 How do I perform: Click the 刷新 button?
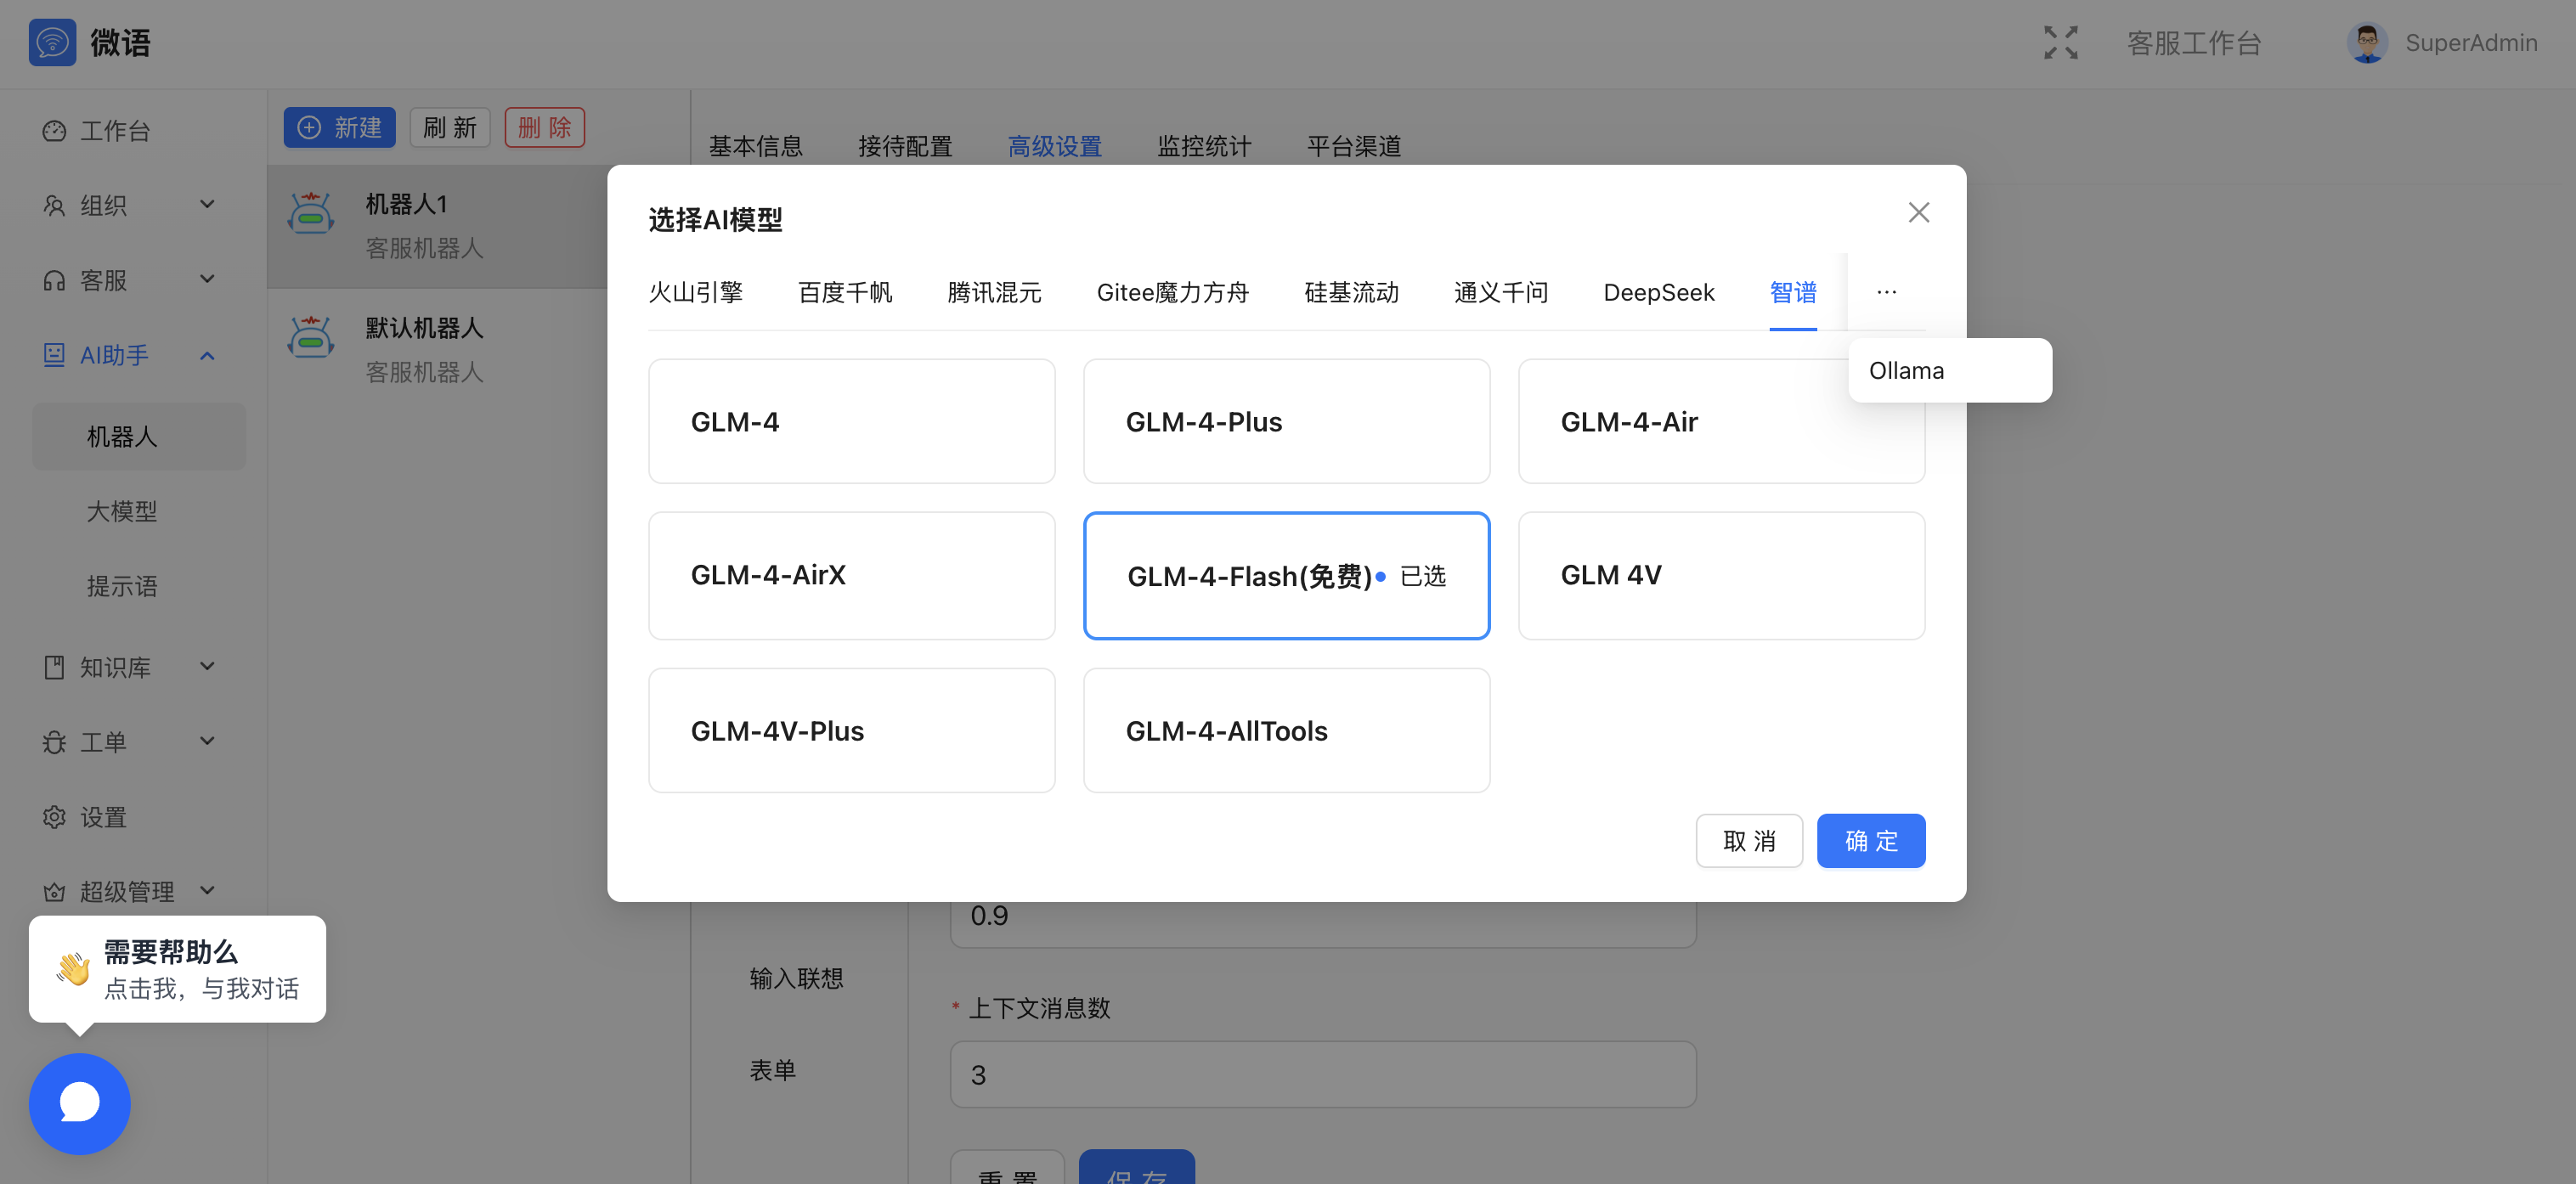pos(450,127)
